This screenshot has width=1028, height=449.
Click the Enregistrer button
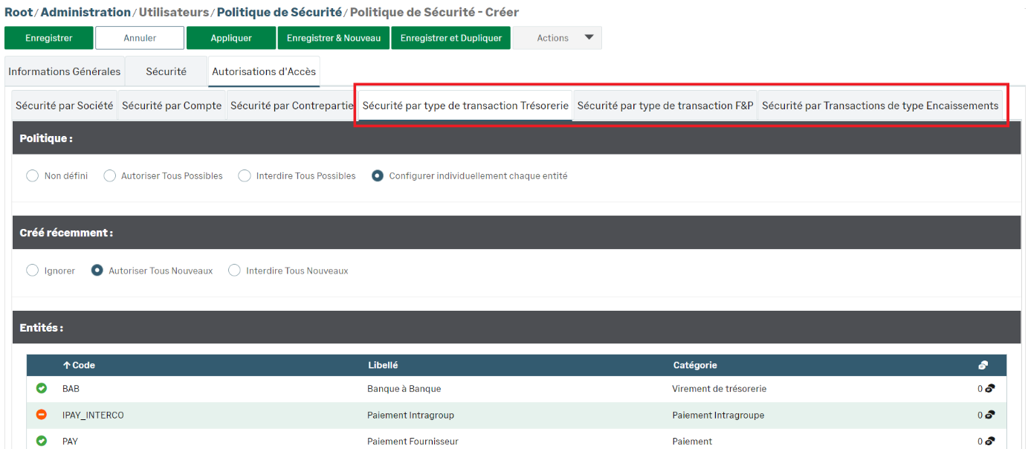coord(49,38)
